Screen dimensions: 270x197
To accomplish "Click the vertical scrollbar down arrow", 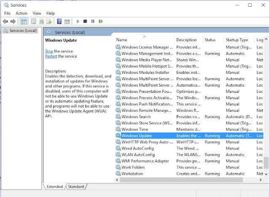I will pyautogui.click(x=266, y=174).
